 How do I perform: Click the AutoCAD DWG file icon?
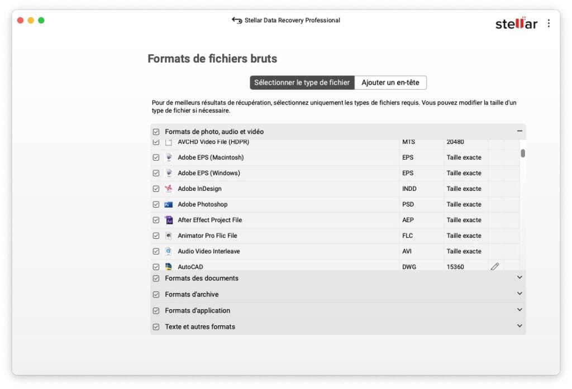click(169, 267)
